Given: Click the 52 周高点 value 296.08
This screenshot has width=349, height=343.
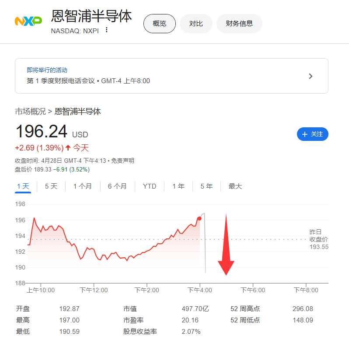Looking at the screenshot, I should (303, 309).
